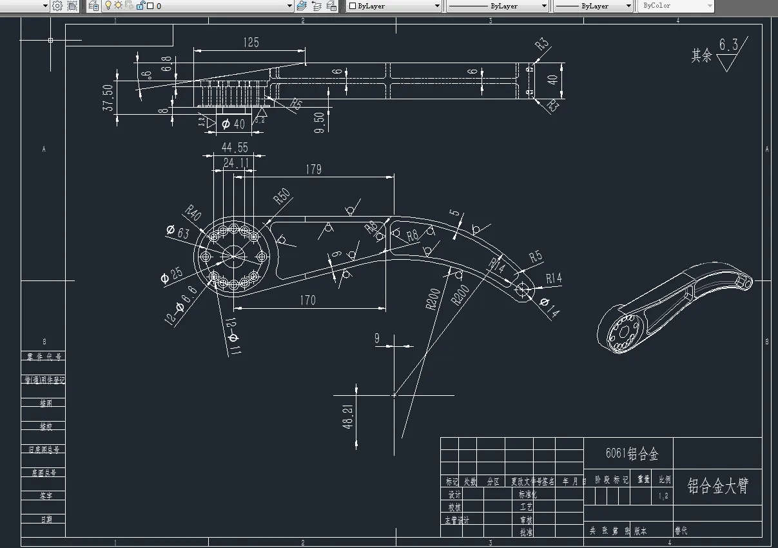This screenshot has height=548, width=778.
Task: Open Layer States Manager icon
Action: coord(331,6)
